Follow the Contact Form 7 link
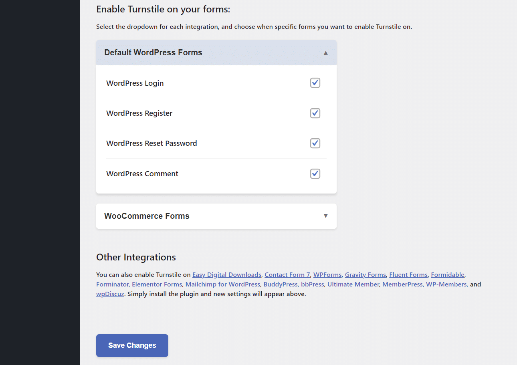The width and height of the screenshot is (517, 365). (287, 275)
